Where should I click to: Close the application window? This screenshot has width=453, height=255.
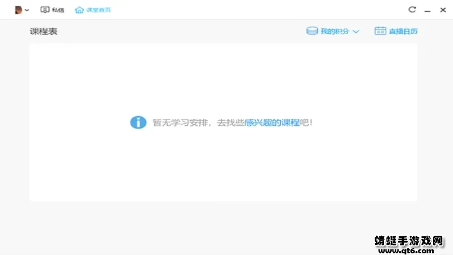[443, 10]
